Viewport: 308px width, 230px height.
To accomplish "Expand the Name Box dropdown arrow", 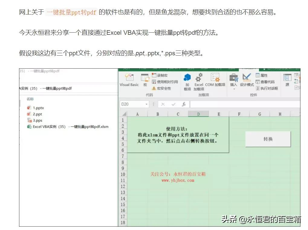I will [147, 104].
